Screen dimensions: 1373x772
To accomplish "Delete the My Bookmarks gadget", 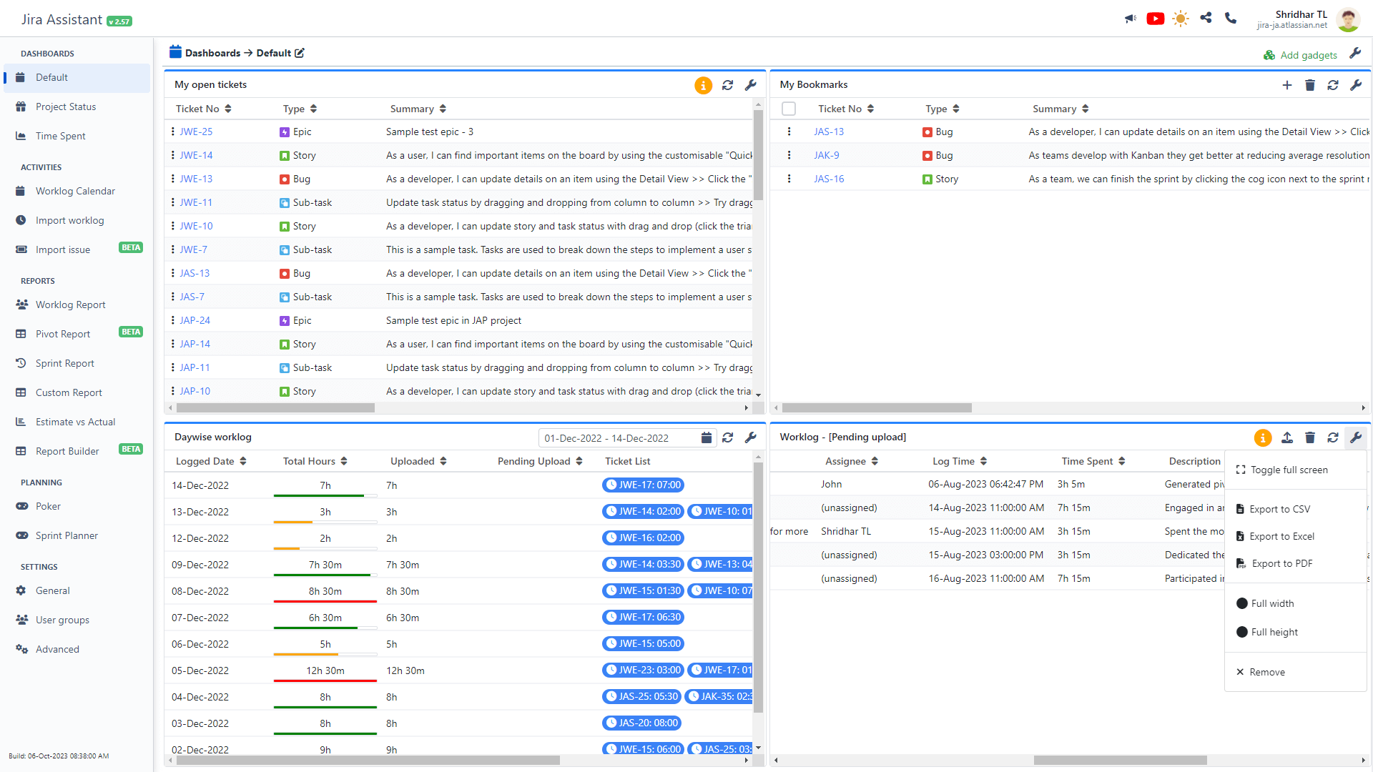I will coord(1310,85).
